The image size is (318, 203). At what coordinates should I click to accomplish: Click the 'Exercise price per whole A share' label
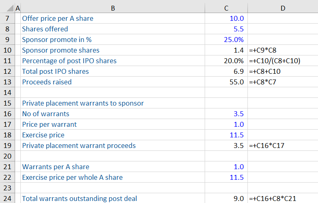(x=72, y=177)
